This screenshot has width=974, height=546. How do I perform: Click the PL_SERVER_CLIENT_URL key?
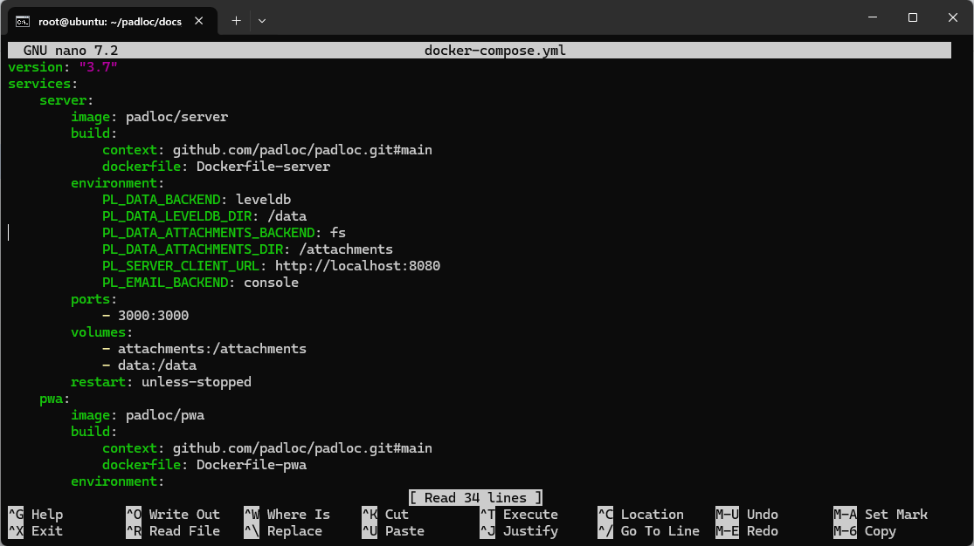point(181,265)
